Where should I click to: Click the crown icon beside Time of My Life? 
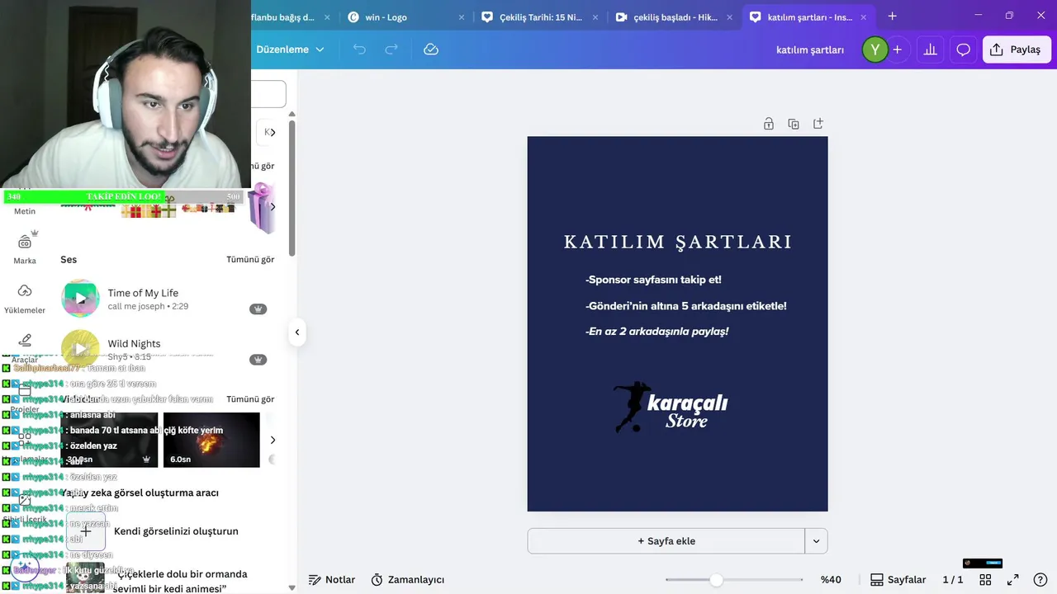pyautogui.click(x=258, y=309)
